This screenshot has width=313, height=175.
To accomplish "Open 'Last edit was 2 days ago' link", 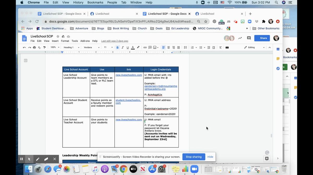I will 115,41.
